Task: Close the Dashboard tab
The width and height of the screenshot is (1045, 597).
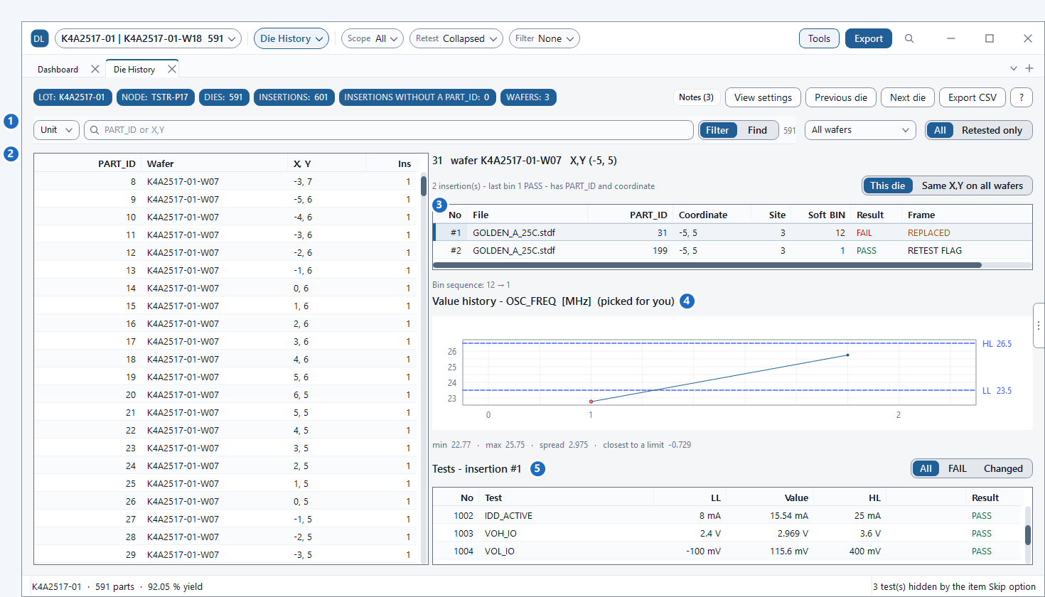Action: [95, 69]
